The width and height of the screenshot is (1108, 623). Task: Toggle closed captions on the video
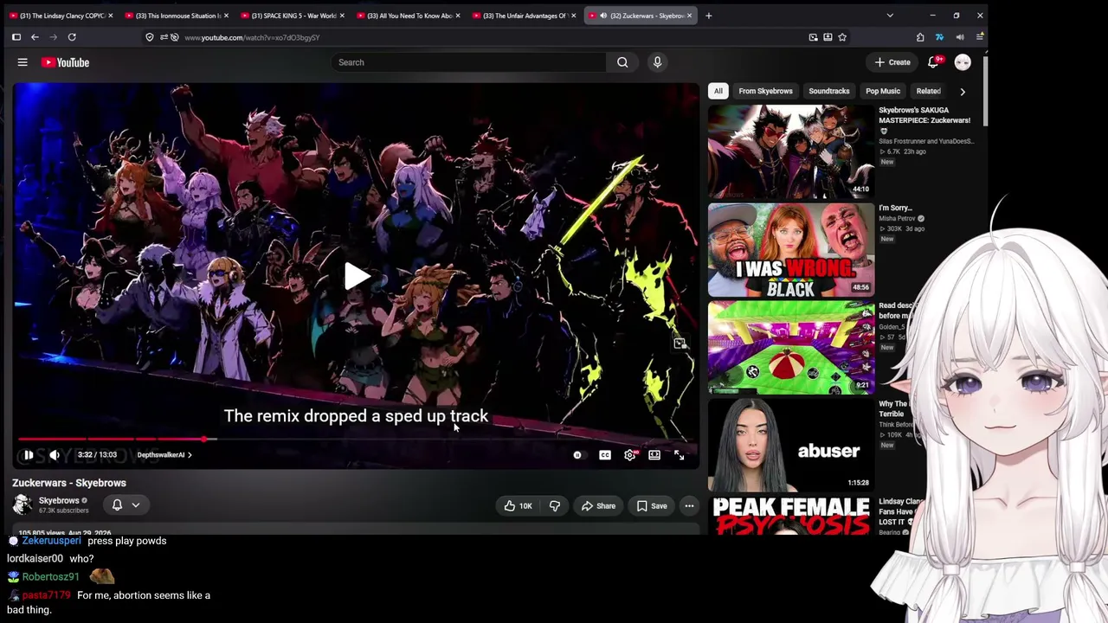point(605,455)
